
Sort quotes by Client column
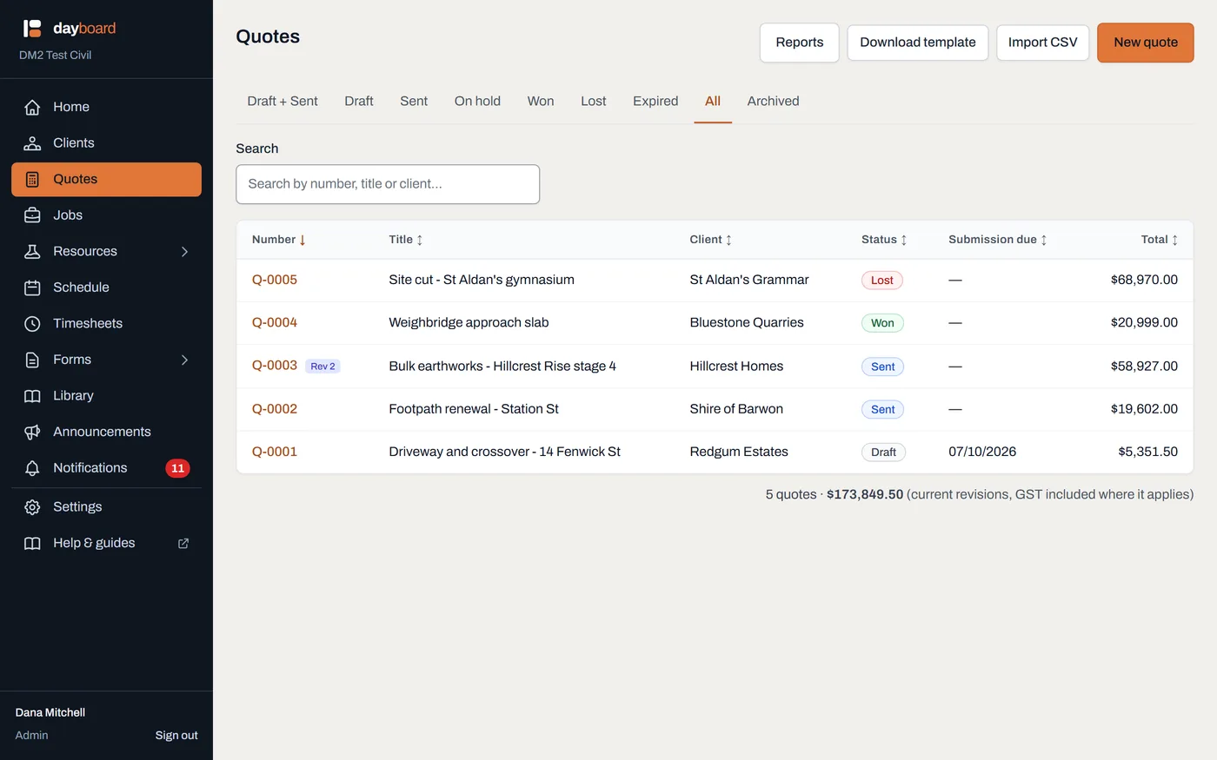(x=711, y=240)
